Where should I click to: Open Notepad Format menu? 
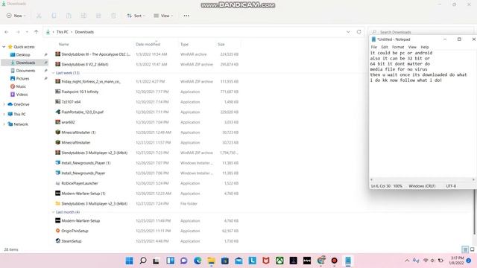point(398,47)
